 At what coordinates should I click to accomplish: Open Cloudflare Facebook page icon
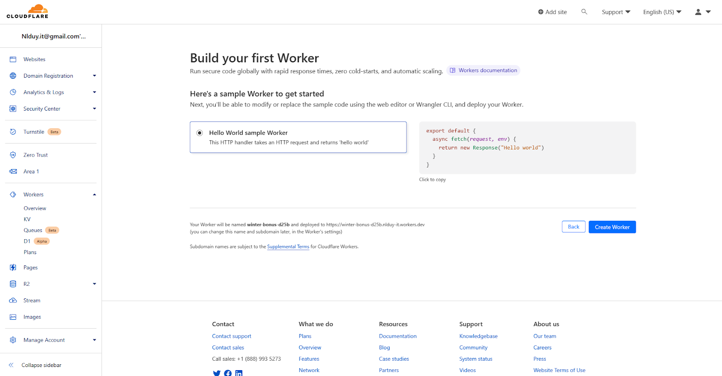coord(228,373)
